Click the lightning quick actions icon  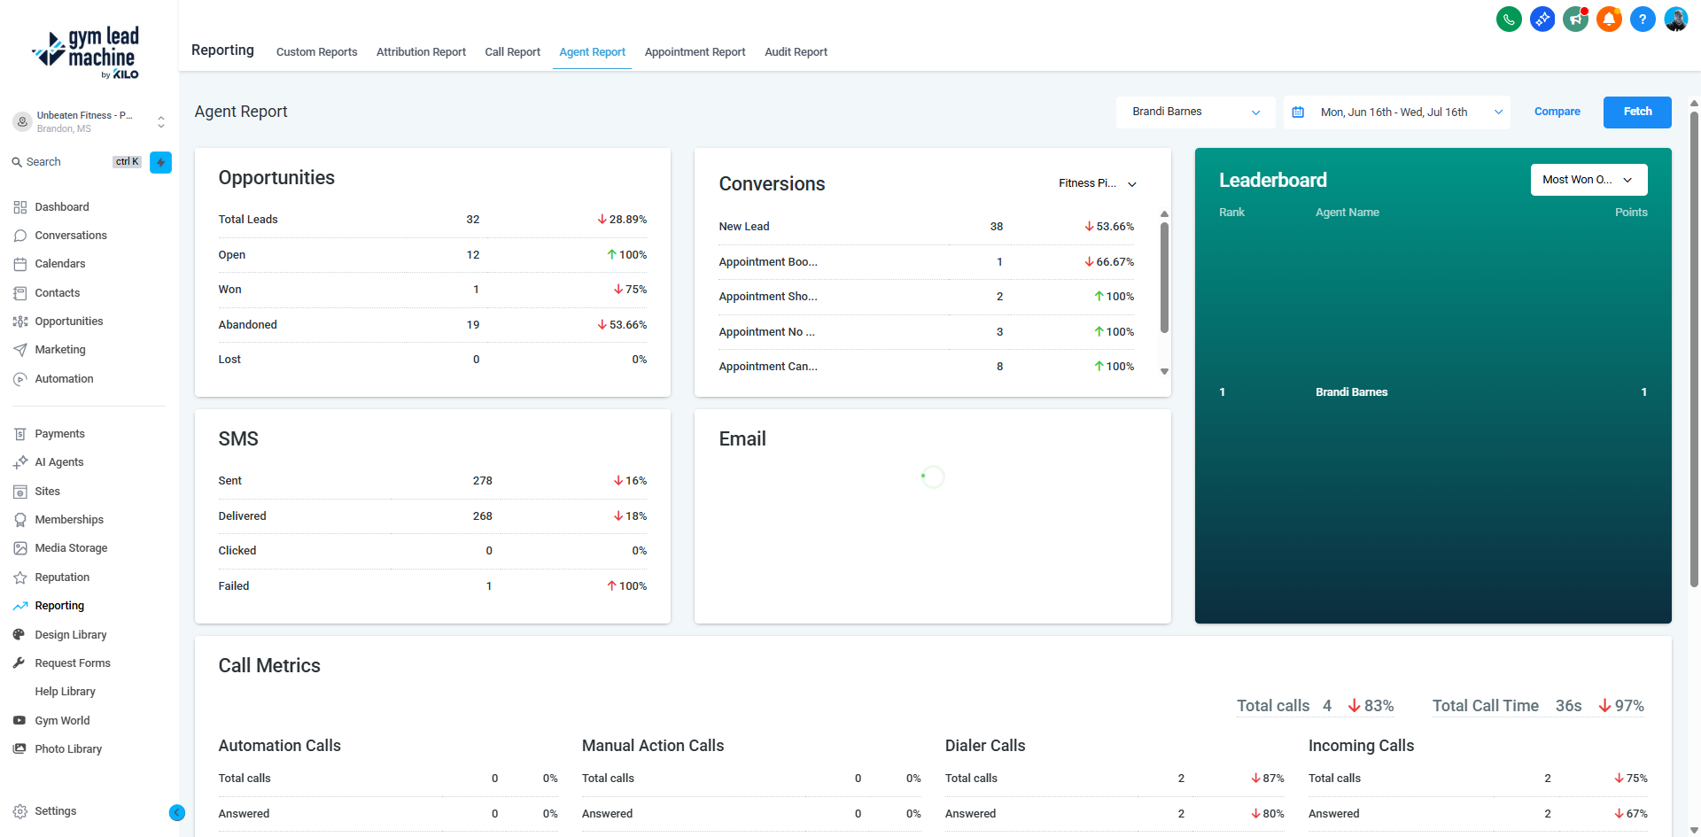tap(160, 162)
